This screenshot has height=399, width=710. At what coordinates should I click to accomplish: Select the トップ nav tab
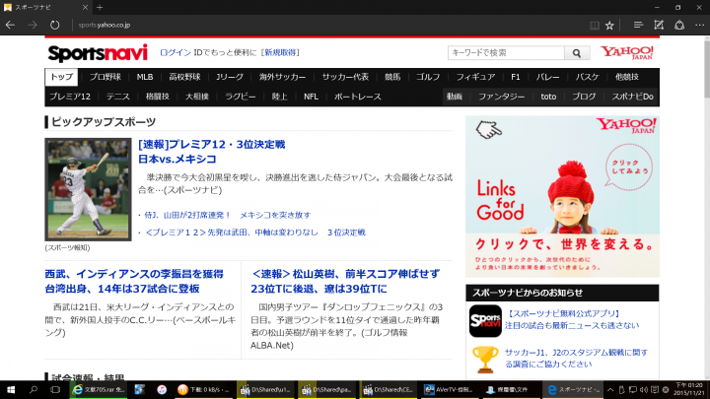tap(61, 77)
